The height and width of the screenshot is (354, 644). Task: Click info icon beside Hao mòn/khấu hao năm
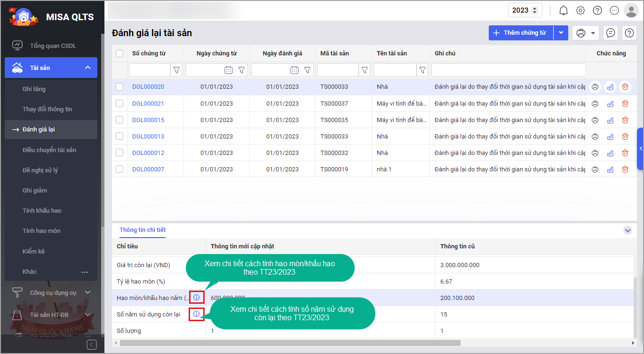pyautogui.click(x=197, y=298)
